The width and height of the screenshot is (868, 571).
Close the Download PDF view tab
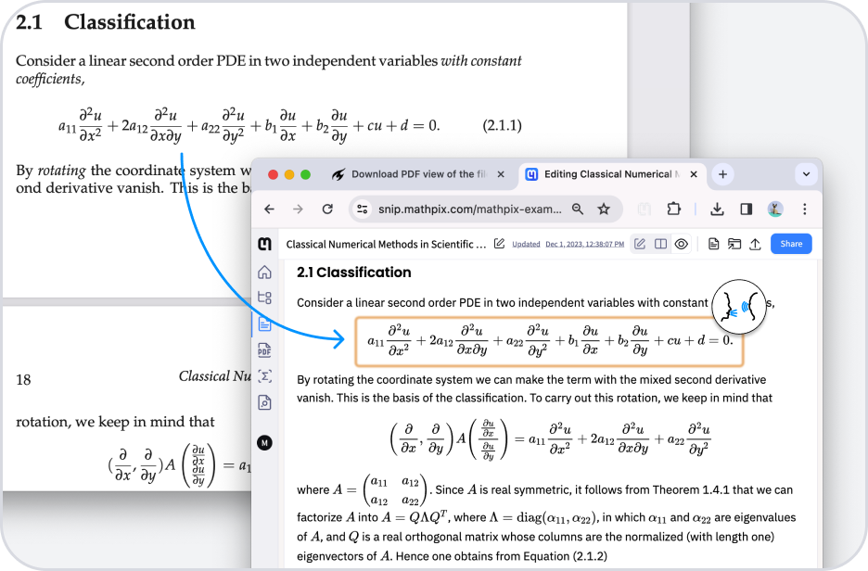501,174
